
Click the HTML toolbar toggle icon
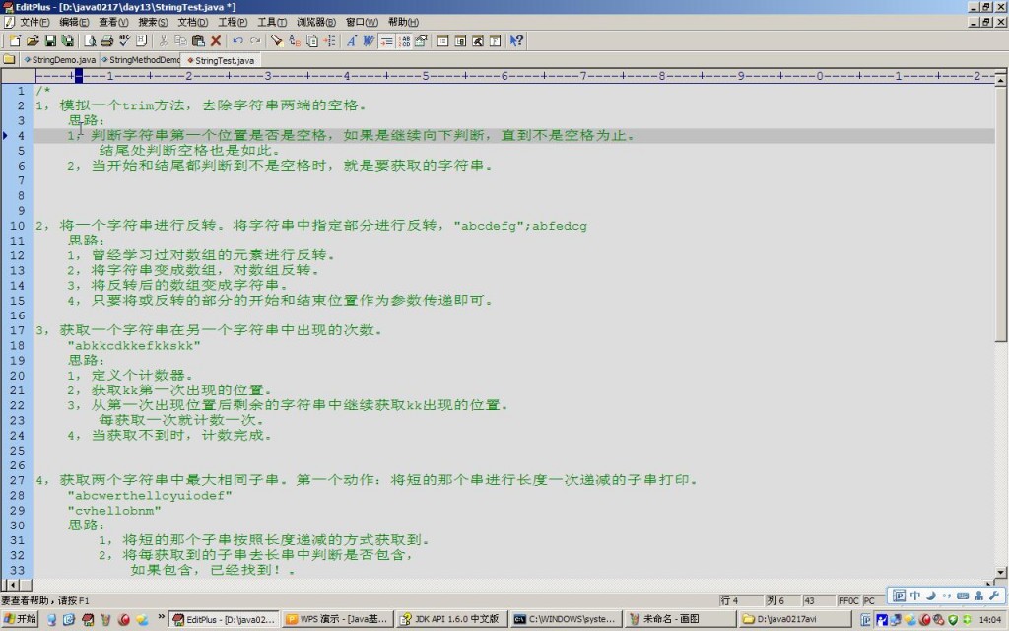coord(142,41)
